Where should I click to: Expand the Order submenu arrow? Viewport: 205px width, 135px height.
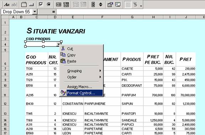pyautogui.click(x=100, y=77)
